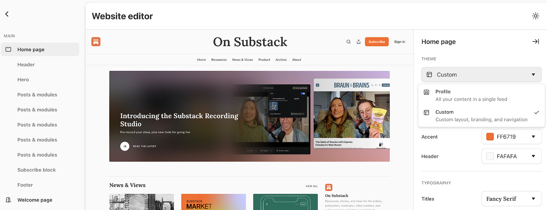
Task: Select the Profile theme option
Action: coord(481,95)
